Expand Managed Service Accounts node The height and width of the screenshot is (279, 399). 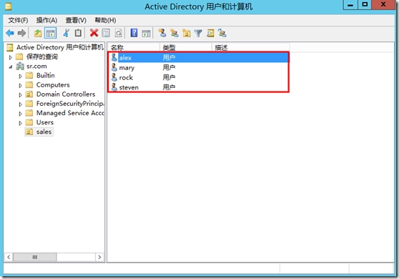point(20,114)
